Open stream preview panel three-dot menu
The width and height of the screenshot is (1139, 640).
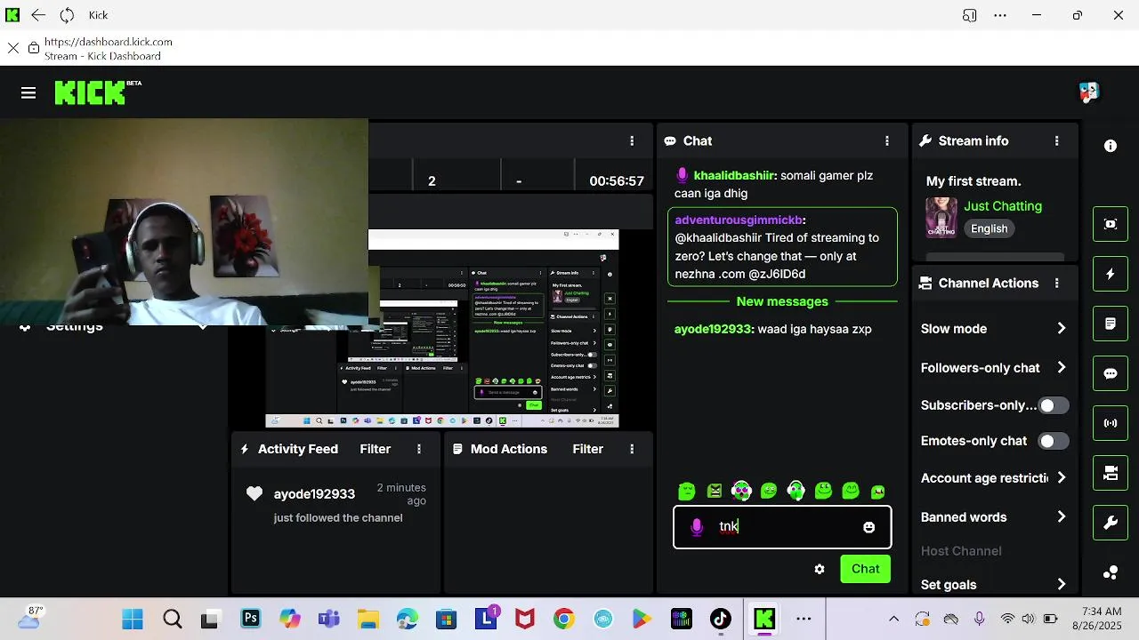tap(632, 140)
